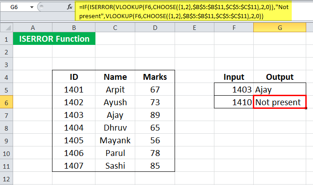Image resolution: width=313 pixels, height=185 pixels.
Task: Select row 10 header
Action: [x=6, y=153]
